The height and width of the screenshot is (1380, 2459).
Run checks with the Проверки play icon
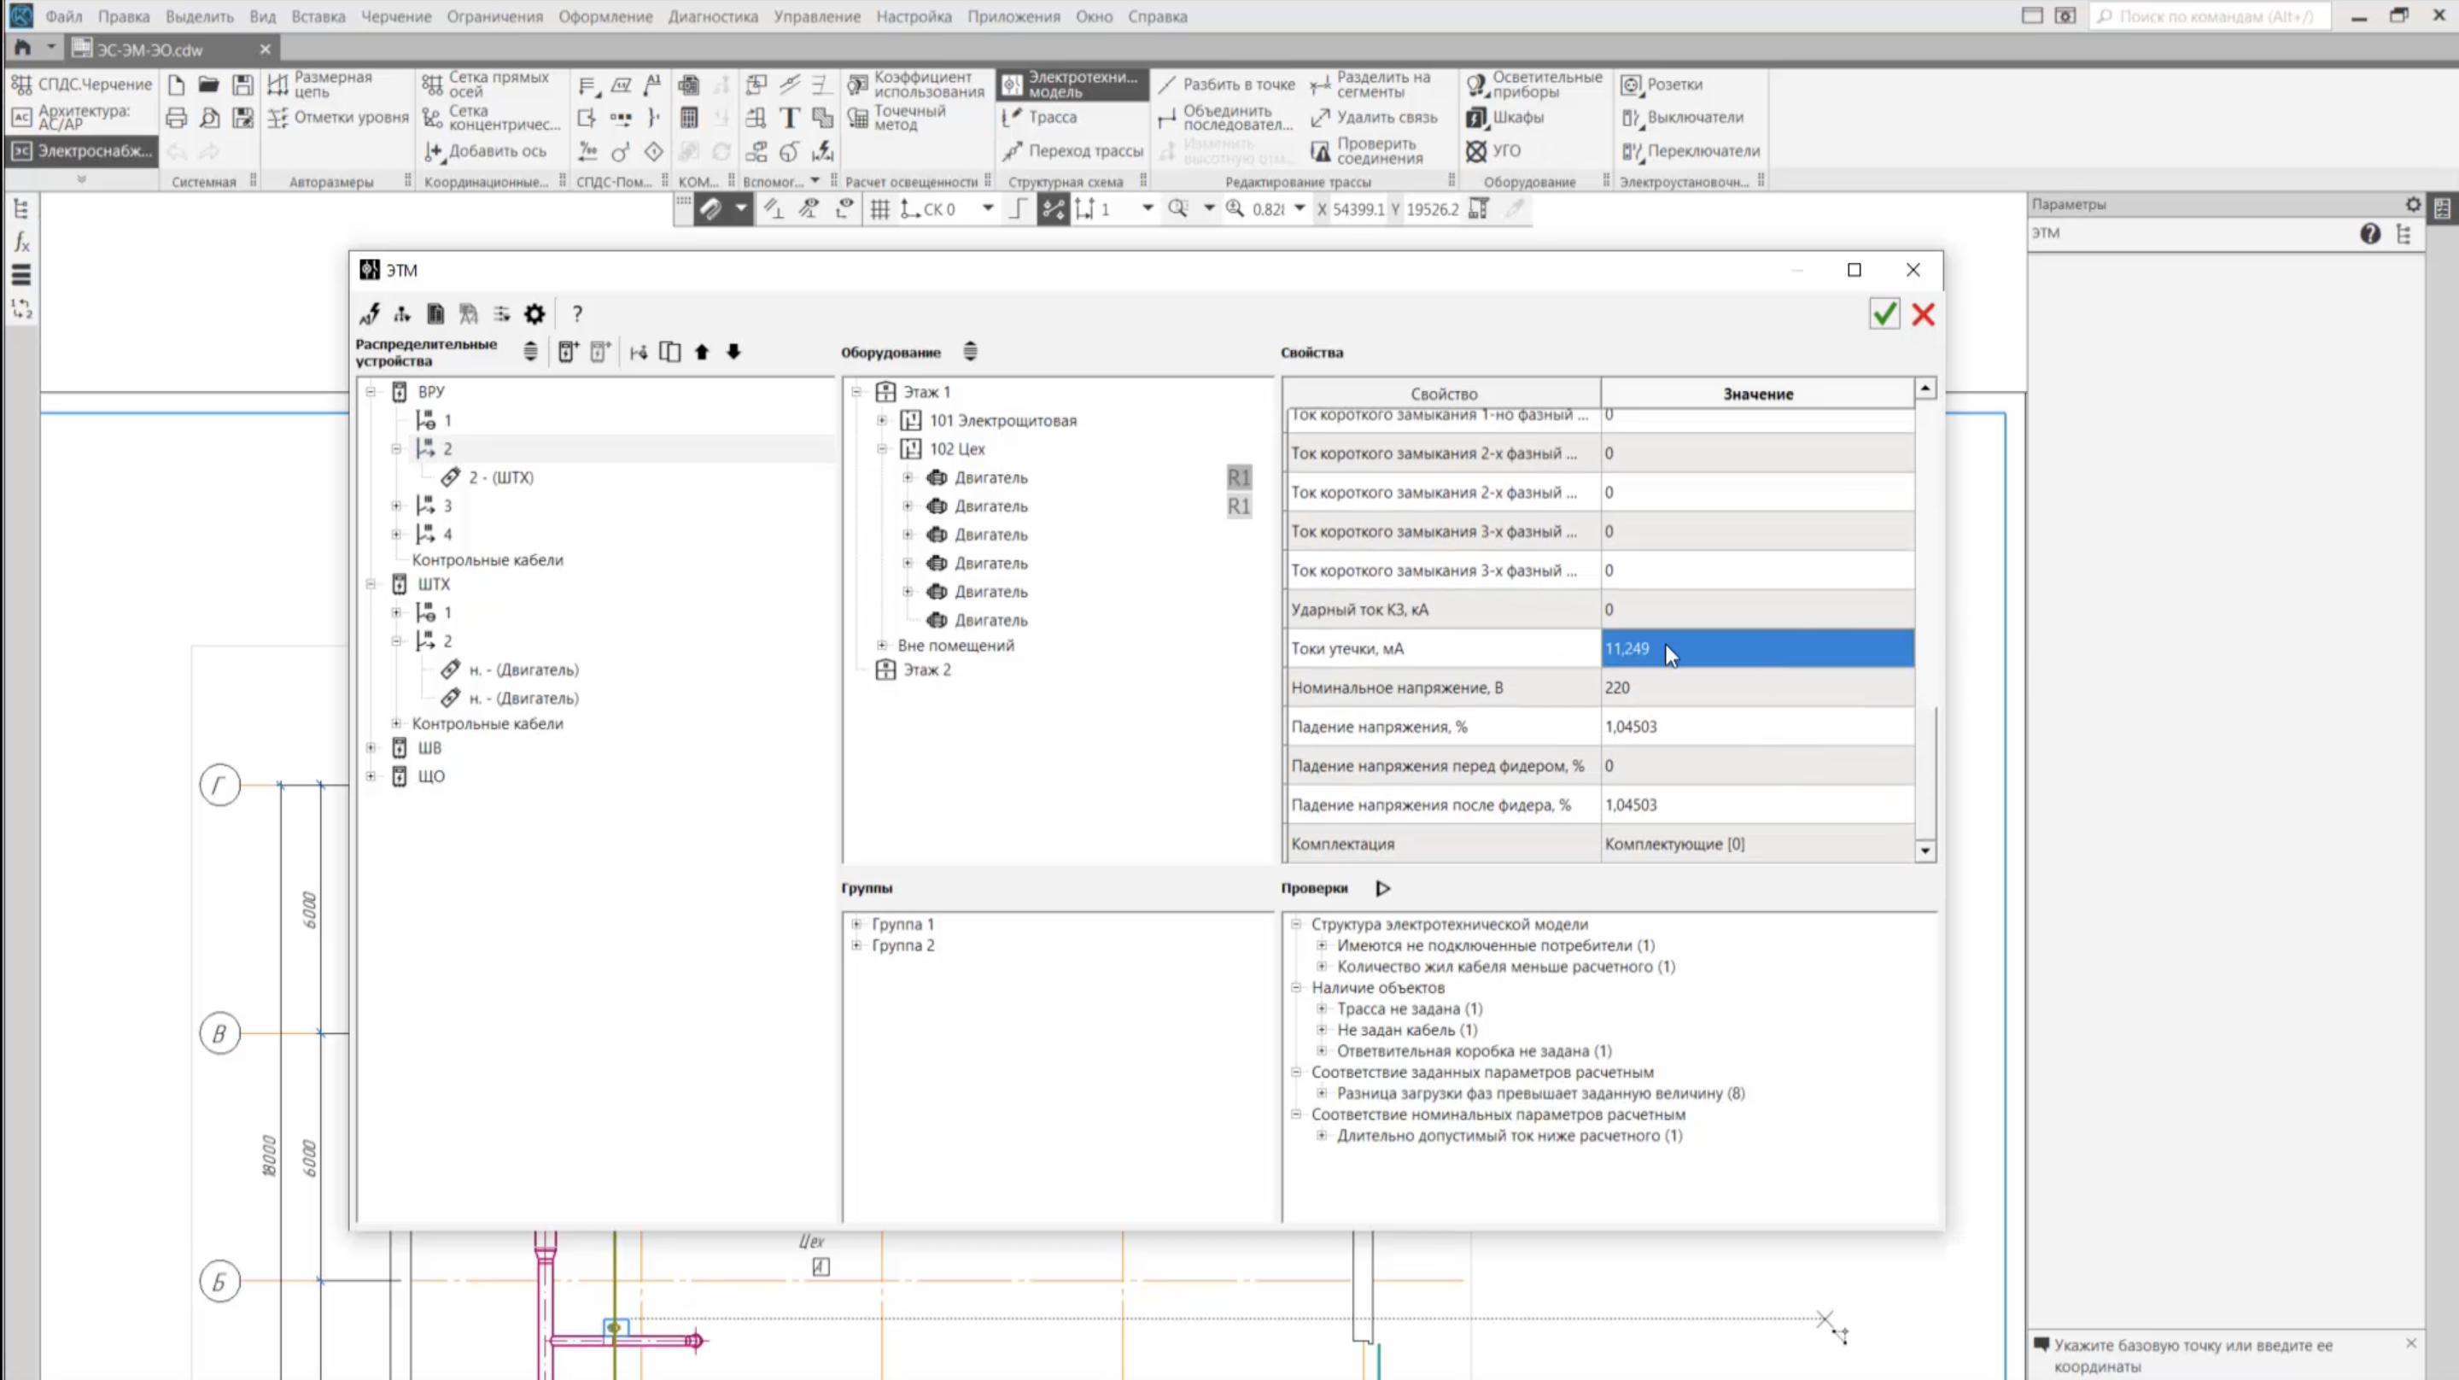(x=1382, y=888)
